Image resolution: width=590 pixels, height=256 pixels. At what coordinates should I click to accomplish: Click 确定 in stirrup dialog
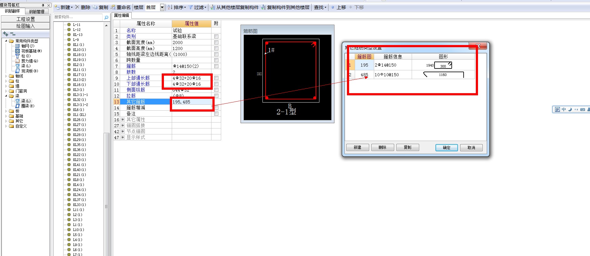point(447,148)
